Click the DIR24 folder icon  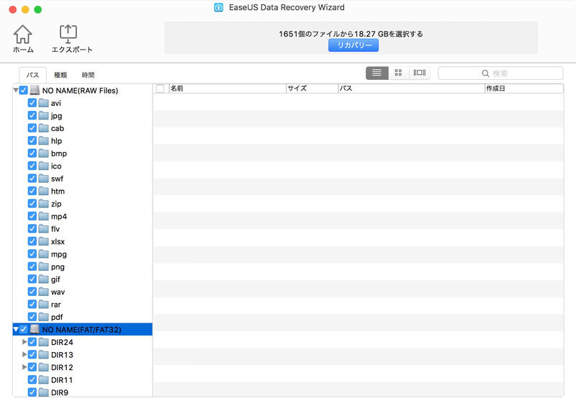coord(44,342)
